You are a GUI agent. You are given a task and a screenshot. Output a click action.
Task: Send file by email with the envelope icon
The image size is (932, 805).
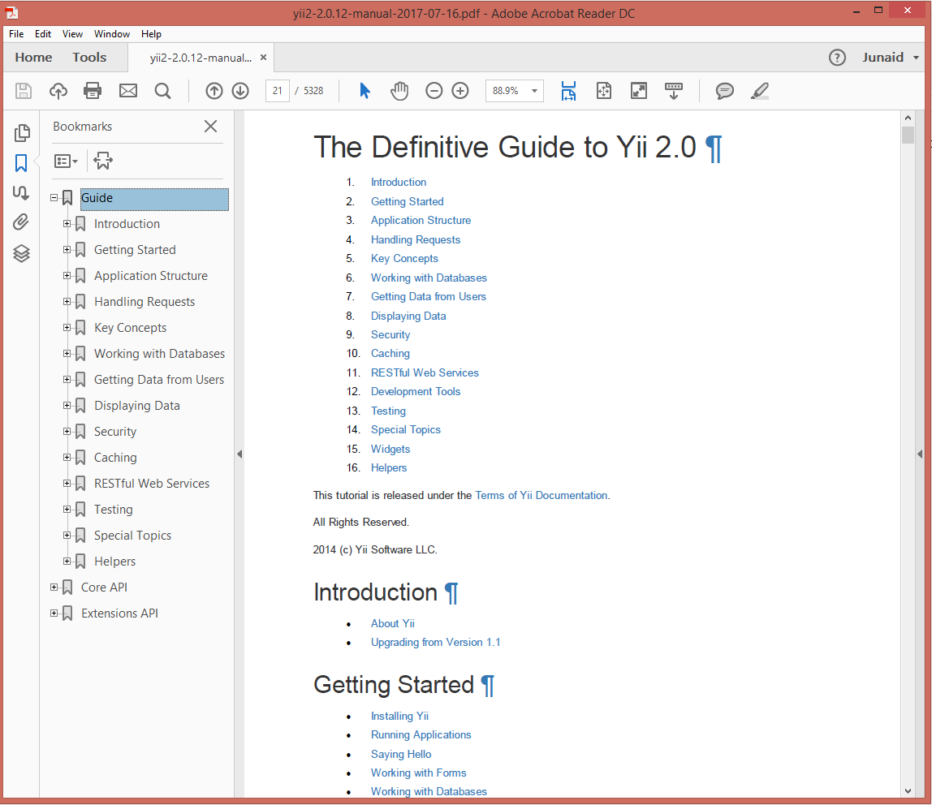click(x=127, y=91)
